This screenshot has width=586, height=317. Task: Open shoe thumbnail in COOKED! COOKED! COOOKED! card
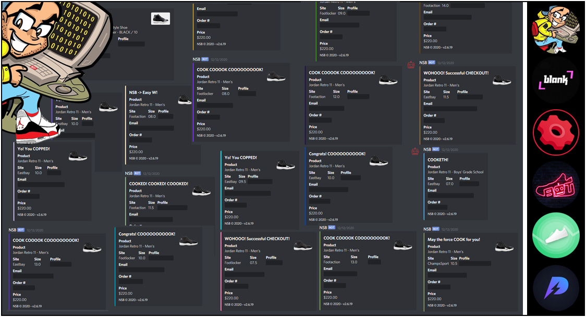click(201, 192)
